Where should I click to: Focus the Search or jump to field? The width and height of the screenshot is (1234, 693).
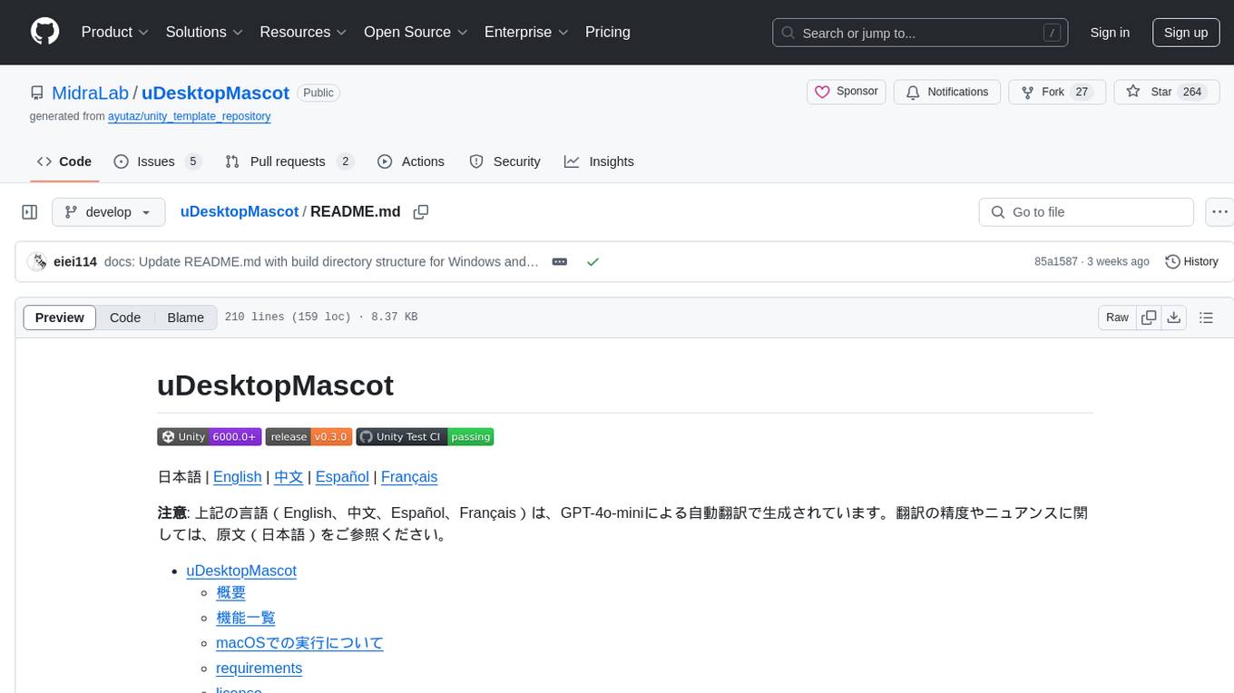918,33
